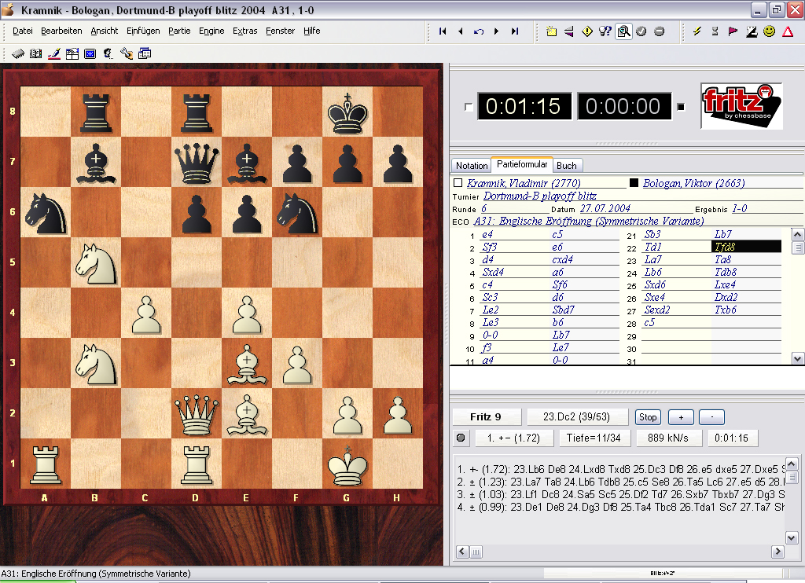The image size is (805, 583).
Task: Jump to the start of the game
Action: pyautogui.click(x=443, y=31)
